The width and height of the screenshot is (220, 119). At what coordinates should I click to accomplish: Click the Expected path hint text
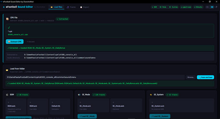pyautogui.click(x=35, y=72)
